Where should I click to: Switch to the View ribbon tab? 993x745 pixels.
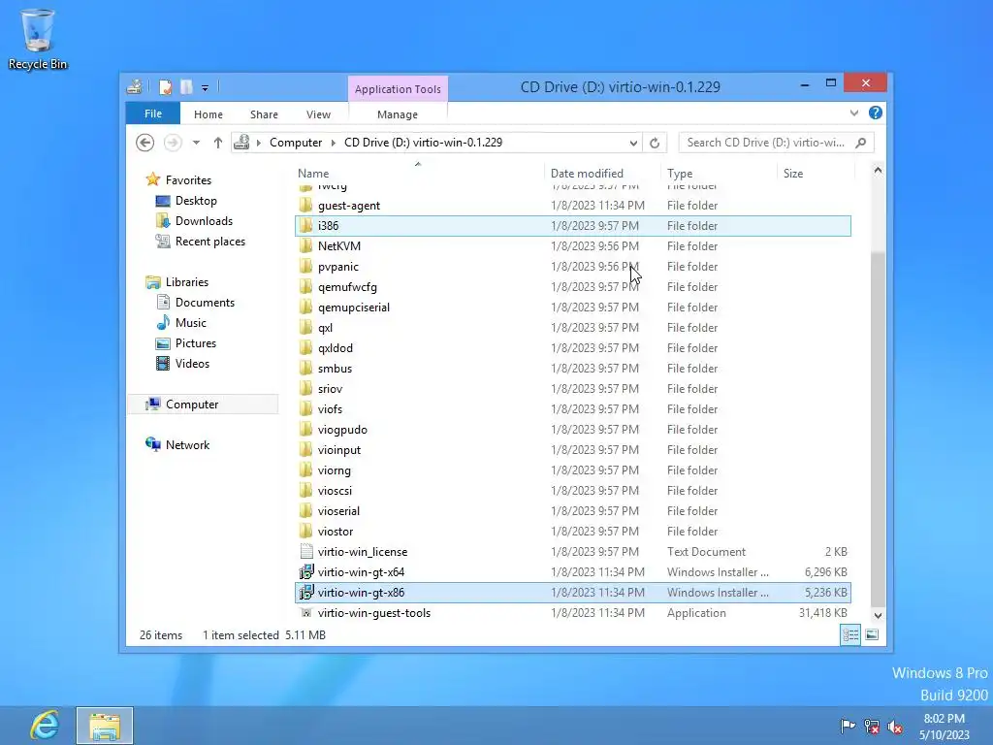(318, 114)
